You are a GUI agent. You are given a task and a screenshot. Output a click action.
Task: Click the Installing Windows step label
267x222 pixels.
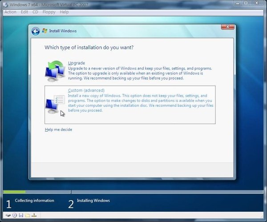(x=93, y=201)
